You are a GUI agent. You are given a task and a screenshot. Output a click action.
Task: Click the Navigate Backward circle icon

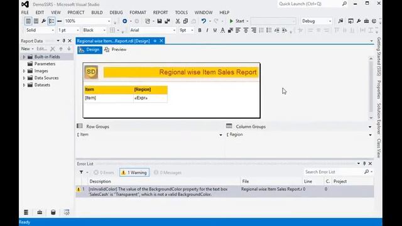pos(124,21)
